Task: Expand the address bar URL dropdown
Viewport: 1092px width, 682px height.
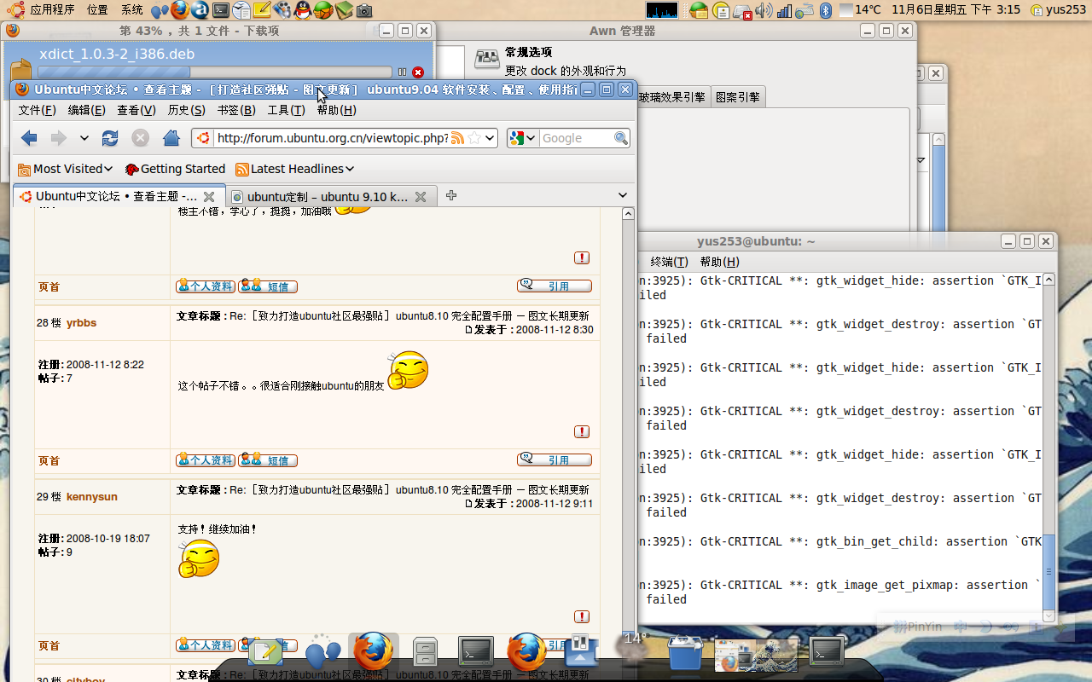Action: [x=490, y=138]
